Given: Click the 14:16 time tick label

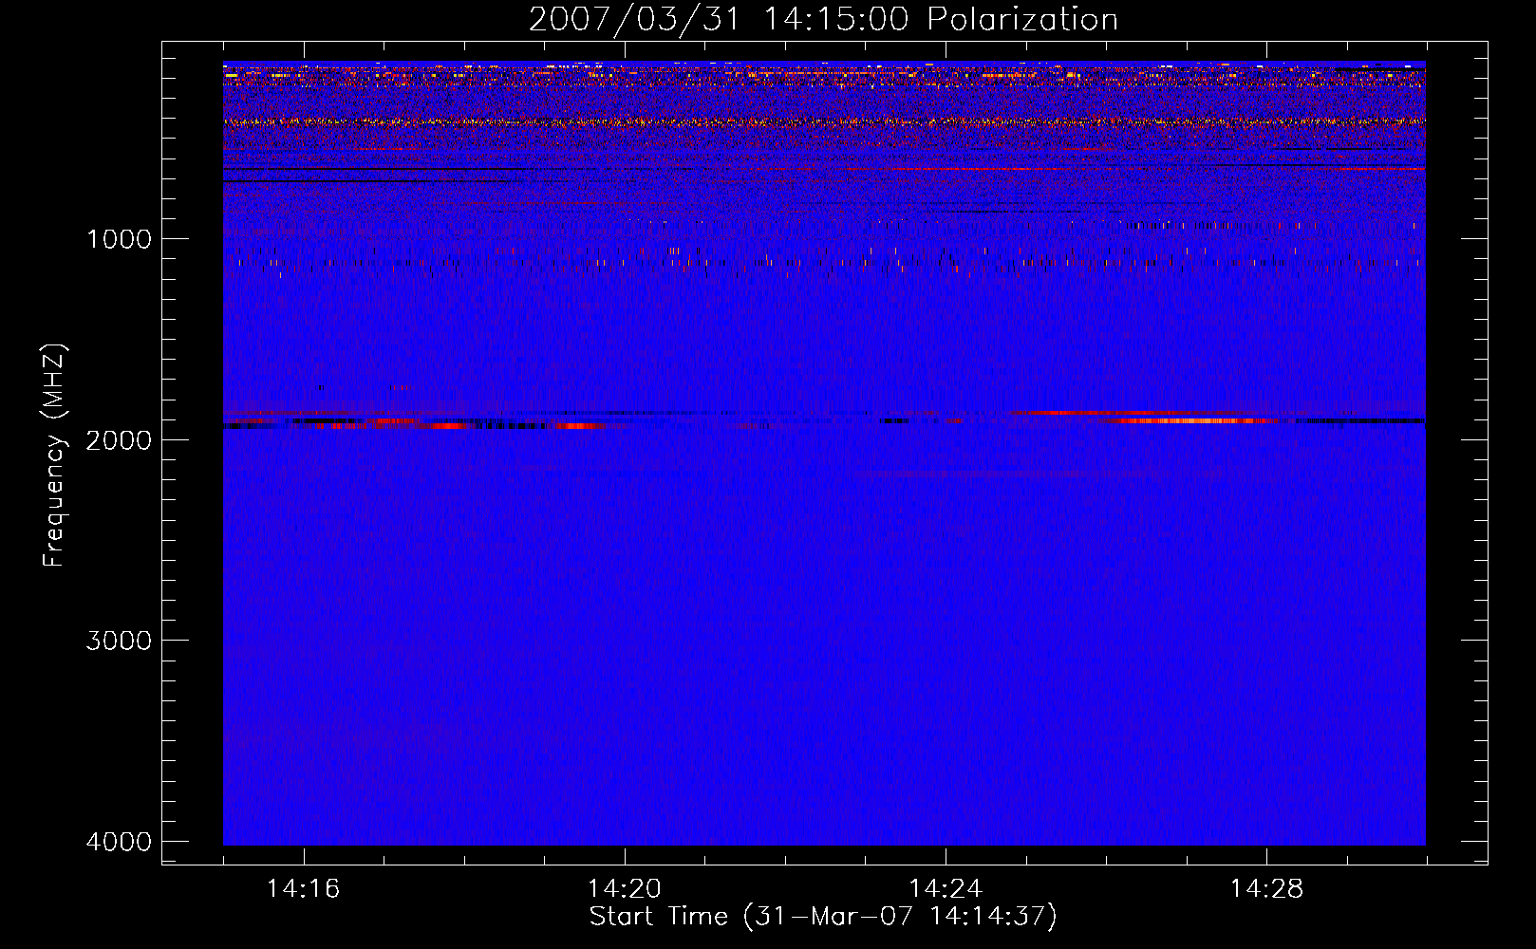Looking at the screenshot, I should pos(303,889).
